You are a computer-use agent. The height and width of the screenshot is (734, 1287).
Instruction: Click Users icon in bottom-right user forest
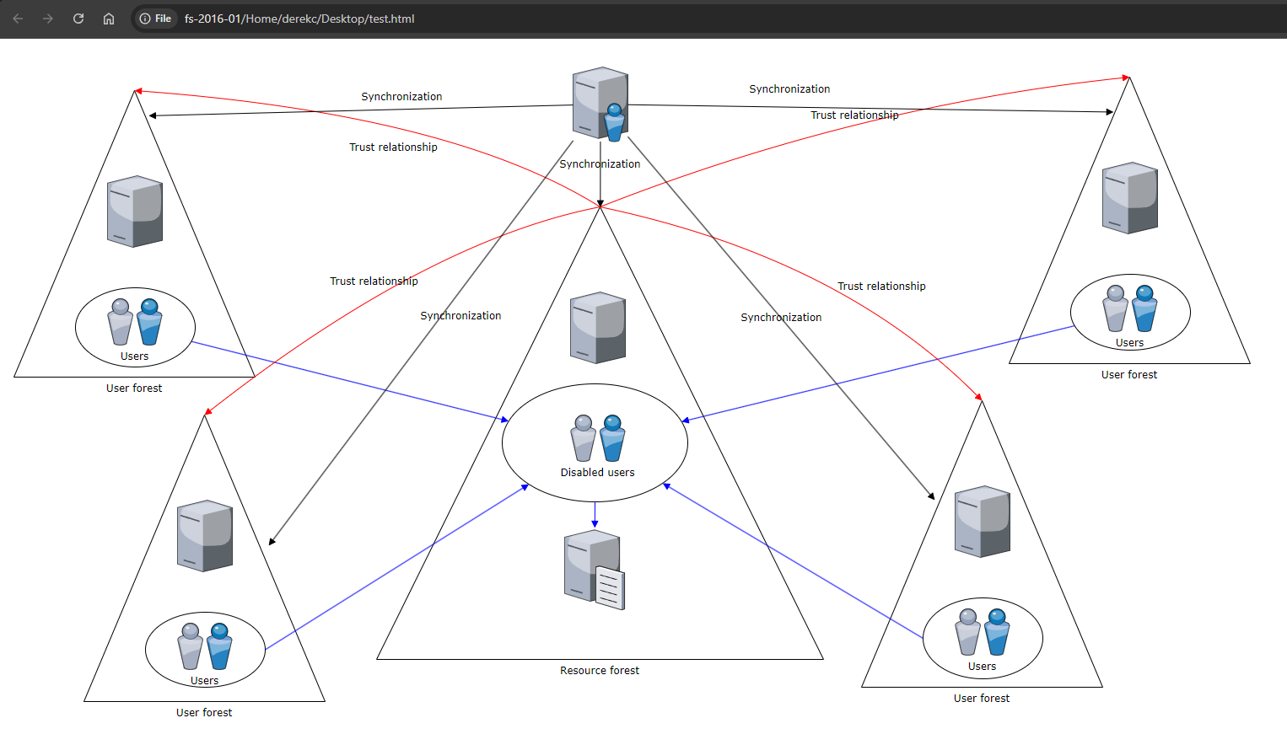click(x=983, y=631)
